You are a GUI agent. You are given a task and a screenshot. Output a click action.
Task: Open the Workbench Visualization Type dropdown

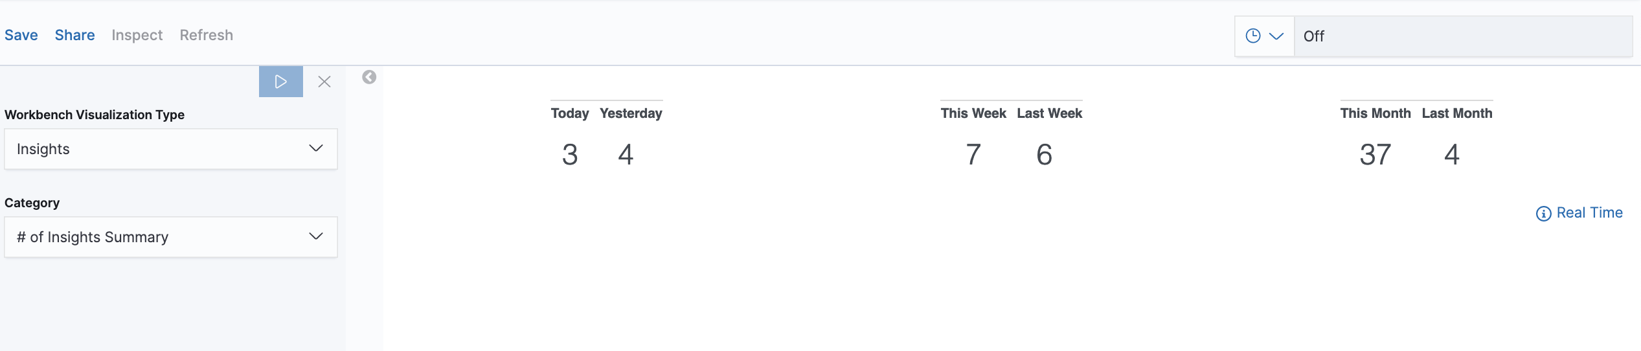pos(171,149)
